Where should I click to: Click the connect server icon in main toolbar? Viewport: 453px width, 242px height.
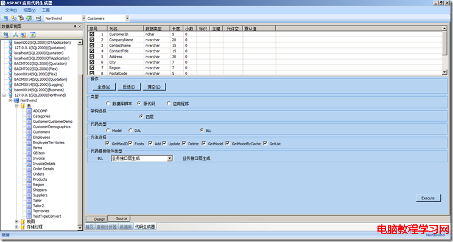[x=5, y=18]
